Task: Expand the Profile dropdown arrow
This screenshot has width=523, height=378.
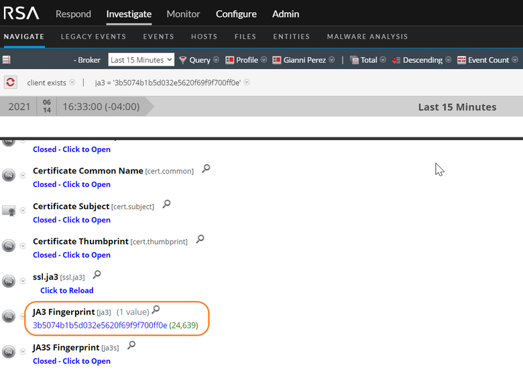Action: (264, 60)
